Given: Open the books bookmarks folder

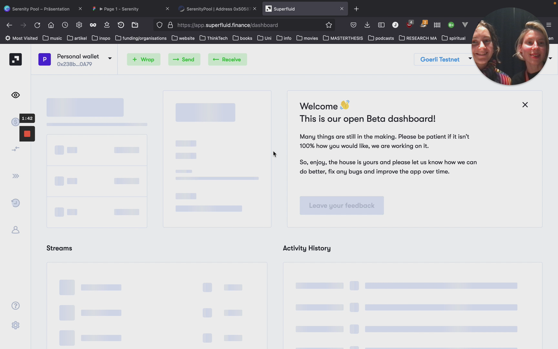Looking at the screenshot, I should [x=242, y=38].
